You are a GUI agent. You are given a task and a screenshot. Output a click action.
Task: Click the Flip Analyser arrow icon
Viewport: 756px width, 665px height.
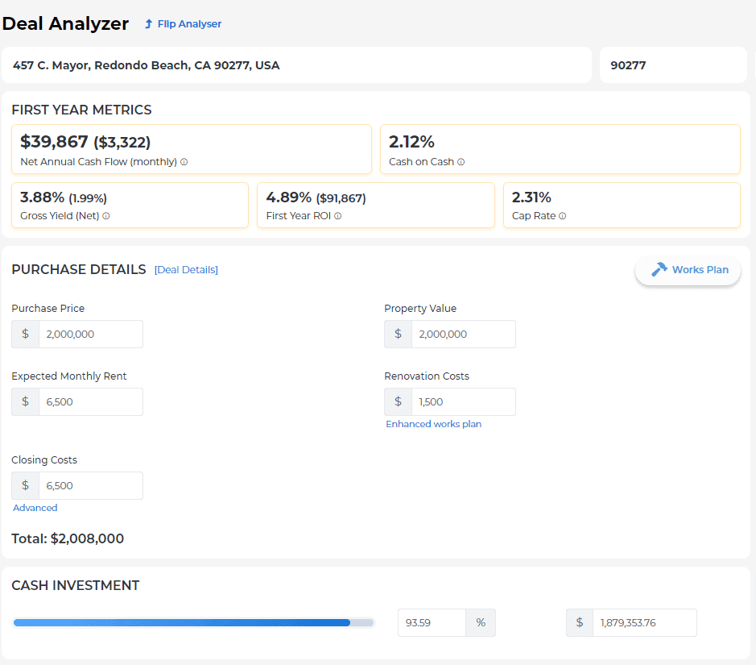pos(148,23)
